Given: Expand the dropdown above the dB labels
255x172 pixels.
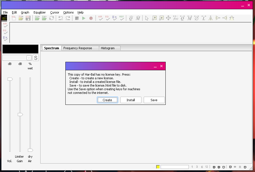Looking at the screenshot, I should [x=29, y=58].
